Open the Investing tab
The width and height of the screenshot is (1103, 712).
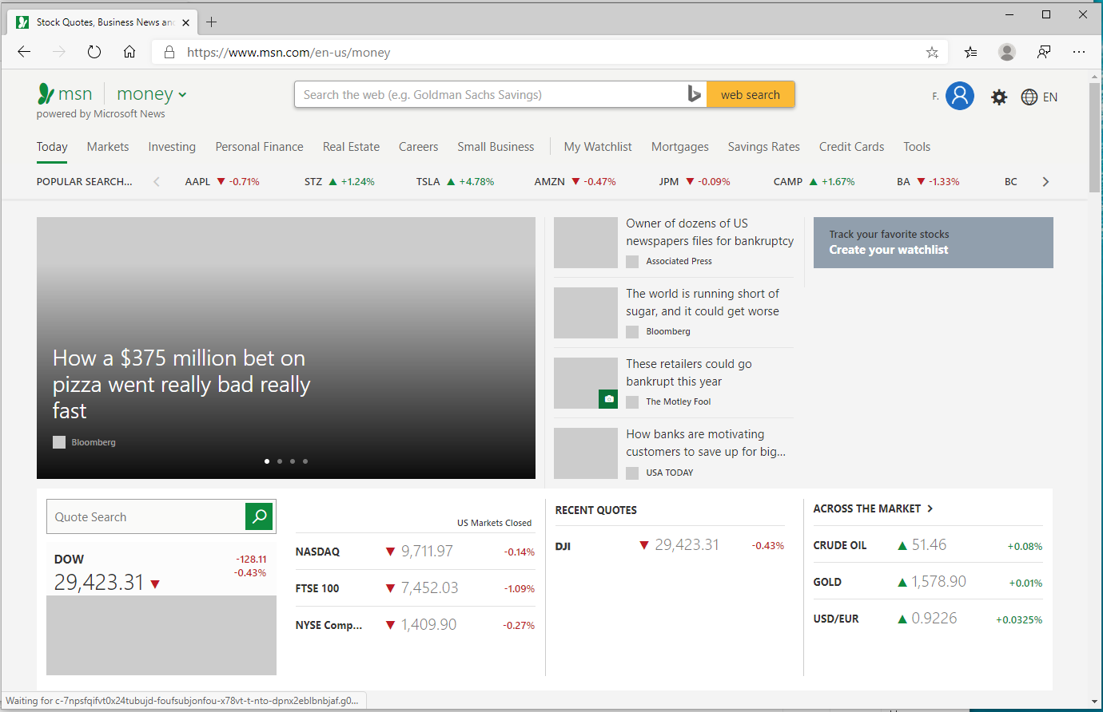(172, 147)
